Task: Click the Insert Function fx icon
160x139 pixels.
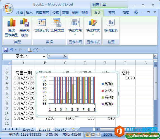Action: 65,56
